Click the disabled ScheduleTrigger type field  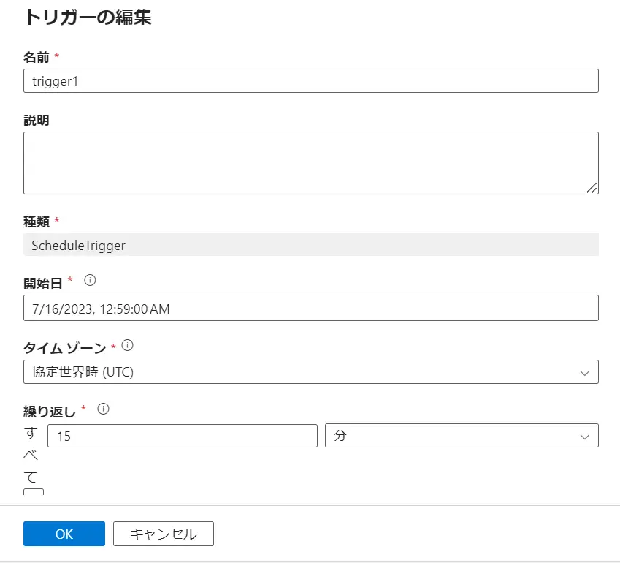pyautogui.click(x=311, y=245)
